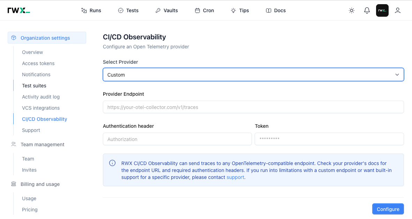412x219 pixels.
Task: Select Usage under Billing and usage
Action: point(29,198)
